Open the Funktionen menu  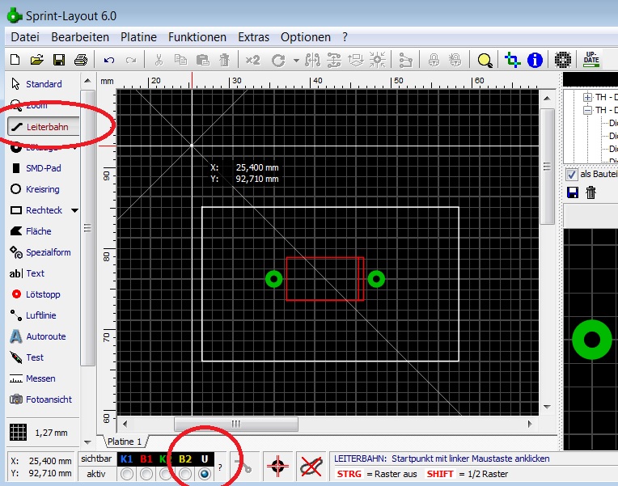pyautogui.click(x=197, y=37)
